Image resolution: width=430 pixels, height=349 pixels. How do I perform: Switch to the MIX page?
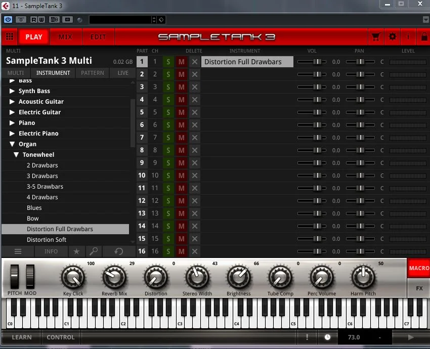point(65,37)
